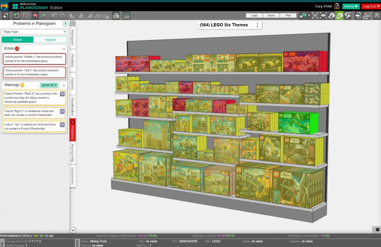Select the Active problems toggle
This screenshot has width=381, height=247.
[x=18, y=40]
